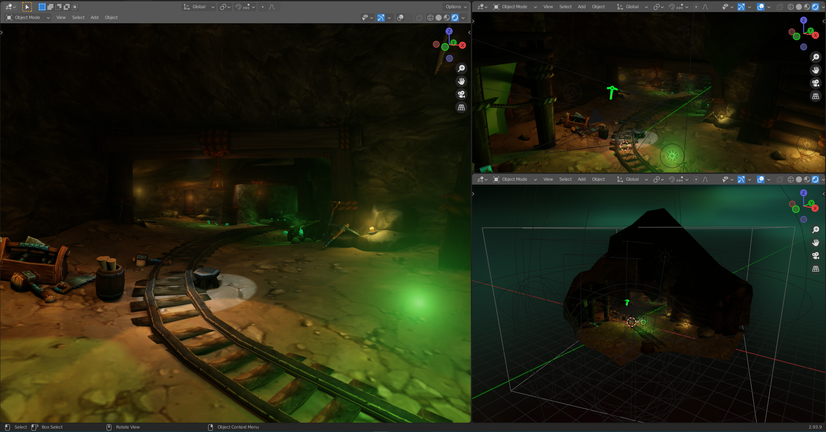Open Global orientation dropdown in top-right viewport

pyautogui.click(x=632, y=7)
